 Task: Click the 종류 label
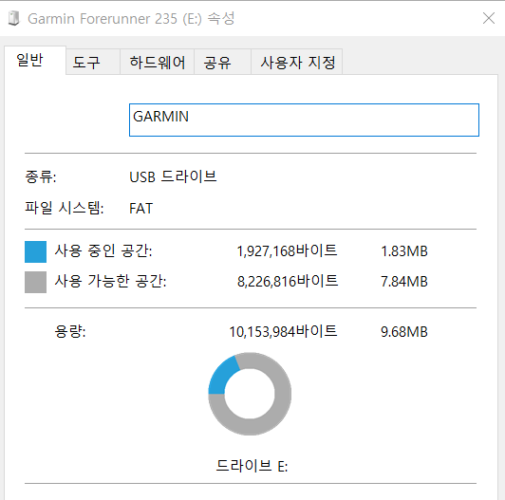[41, 176]
